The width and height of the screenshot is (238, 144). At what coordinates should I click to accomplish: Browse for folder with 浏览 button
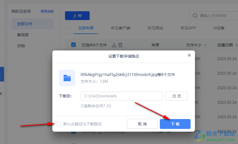177,96
